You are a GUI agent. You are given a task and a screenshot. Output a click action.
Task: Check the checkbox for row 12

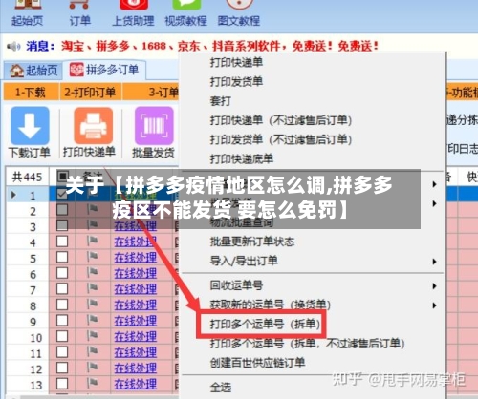click(x=62, y=367)
